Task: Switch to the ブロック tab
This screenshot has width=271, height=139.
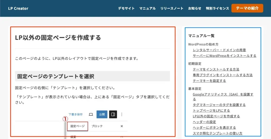Action: click(x=97, y=126)
